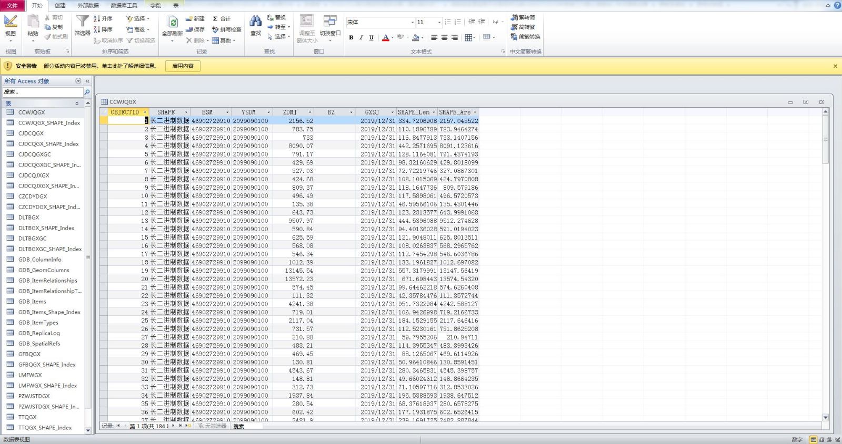
Task: Switch to 数据库工具 (Database Tools) tab
Action: pos(124,6)
